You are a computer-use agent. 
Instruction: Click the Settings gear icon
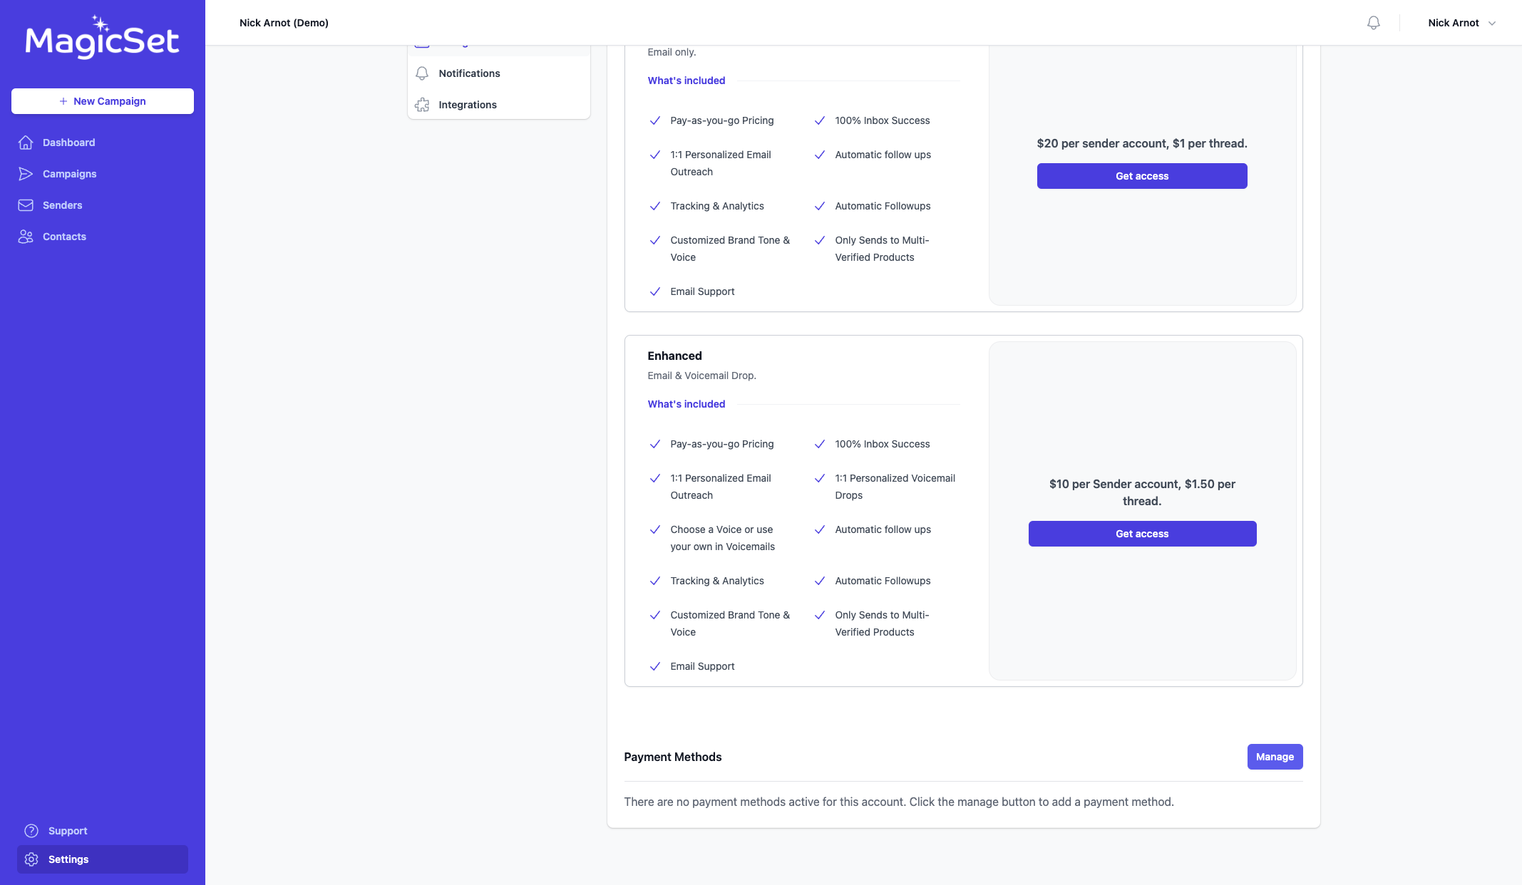point(31,859)
